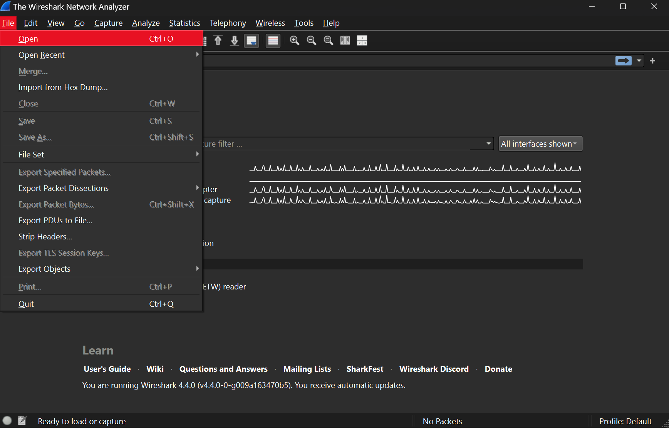Screen dimensions: 669x428
Task: Zoom out on packet text
Action: 312,40
